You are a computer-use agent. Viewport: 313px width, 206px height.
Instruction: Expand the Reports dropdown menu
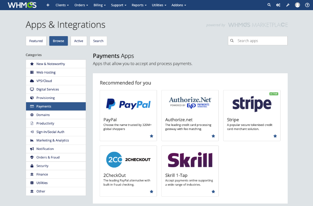(139, 5)
